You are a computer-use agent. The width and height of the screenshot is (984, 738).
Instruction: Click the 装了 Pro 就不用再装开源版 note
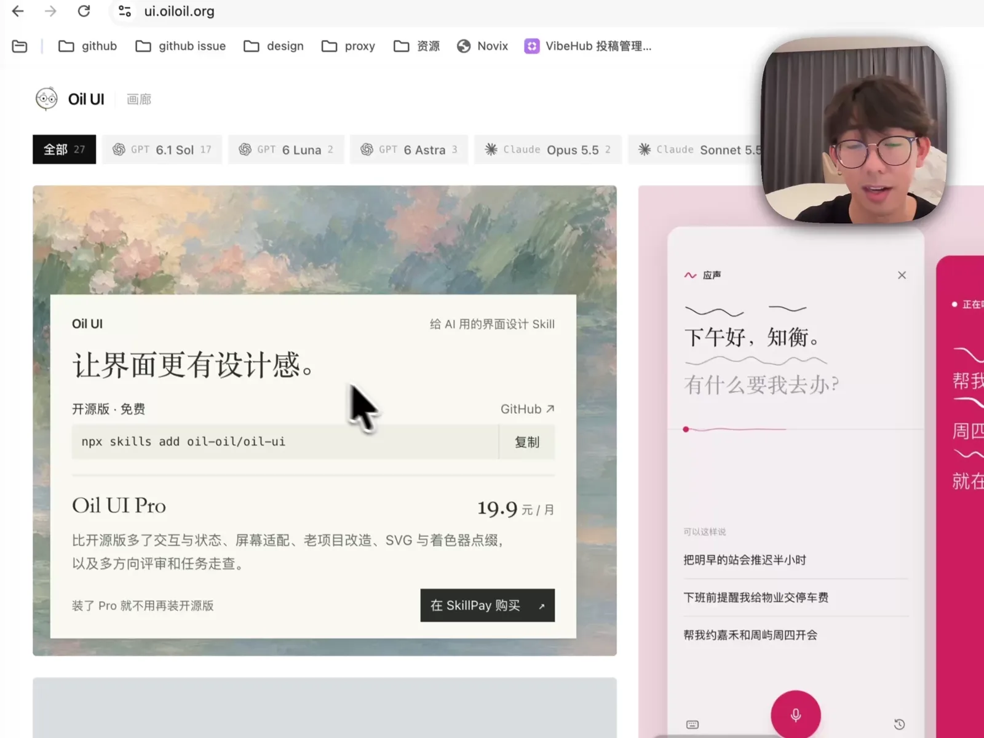143,606
